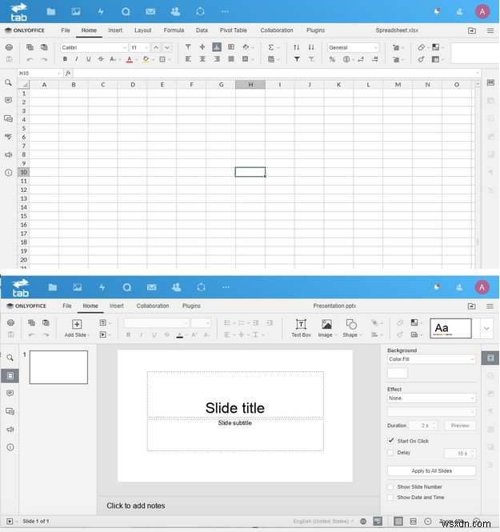Click the align left icon in the spreadsheet
The width and height of the screenshot is (500, 532).
[188, 59]
